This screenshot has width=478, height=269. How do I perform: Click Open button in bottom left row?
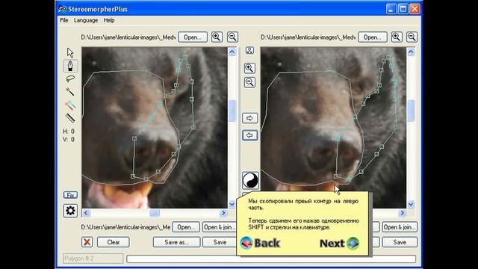186,227
